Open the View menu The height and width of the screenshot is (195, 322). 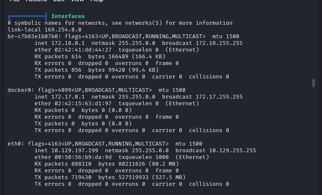coord(77,1)
